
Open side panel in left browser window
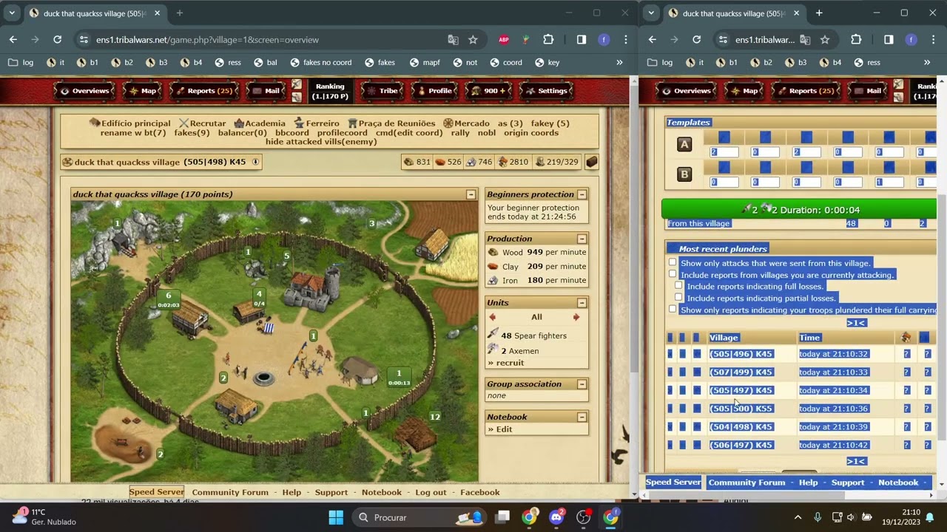(x=582, y=40)
